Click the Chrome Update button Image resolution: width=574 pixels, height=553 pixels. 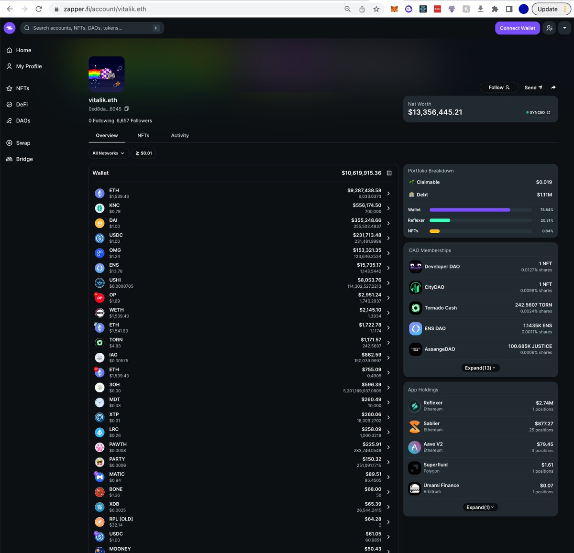[551, 9]
